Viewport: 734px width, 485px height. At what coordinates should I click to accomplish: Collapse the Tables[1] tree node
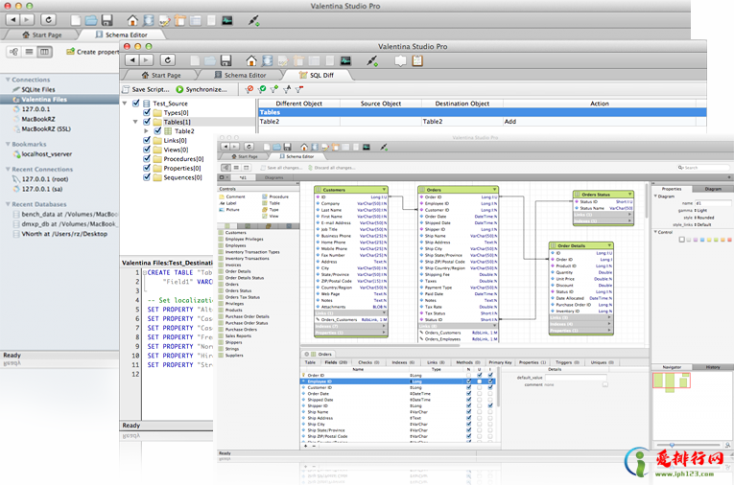(134, 122)
